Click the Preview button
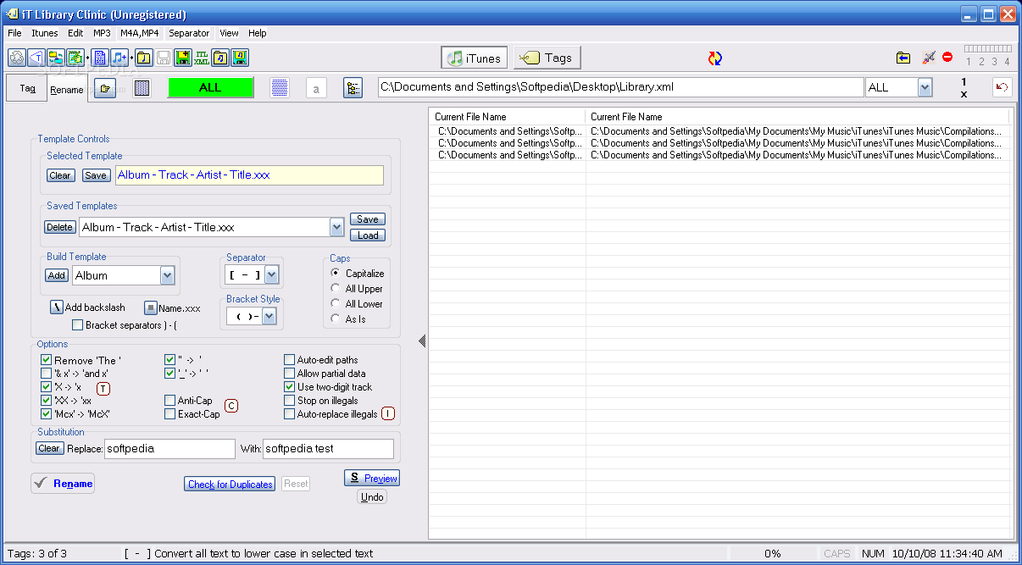 point(372,478)
